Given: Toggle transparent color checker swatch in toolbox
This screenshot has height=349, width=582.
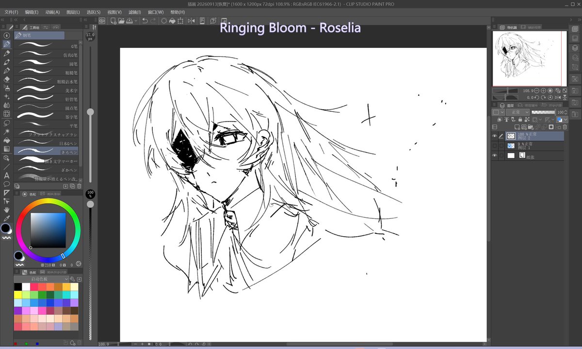Looking at the screenshot, I should (7, 238).
